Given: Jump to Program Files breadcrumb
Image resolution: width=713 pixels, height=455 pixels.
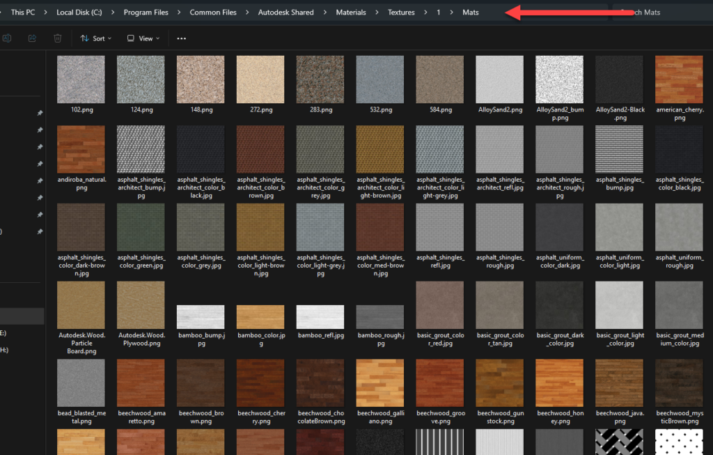Looking at the screenshot, I should click(146, 13).
